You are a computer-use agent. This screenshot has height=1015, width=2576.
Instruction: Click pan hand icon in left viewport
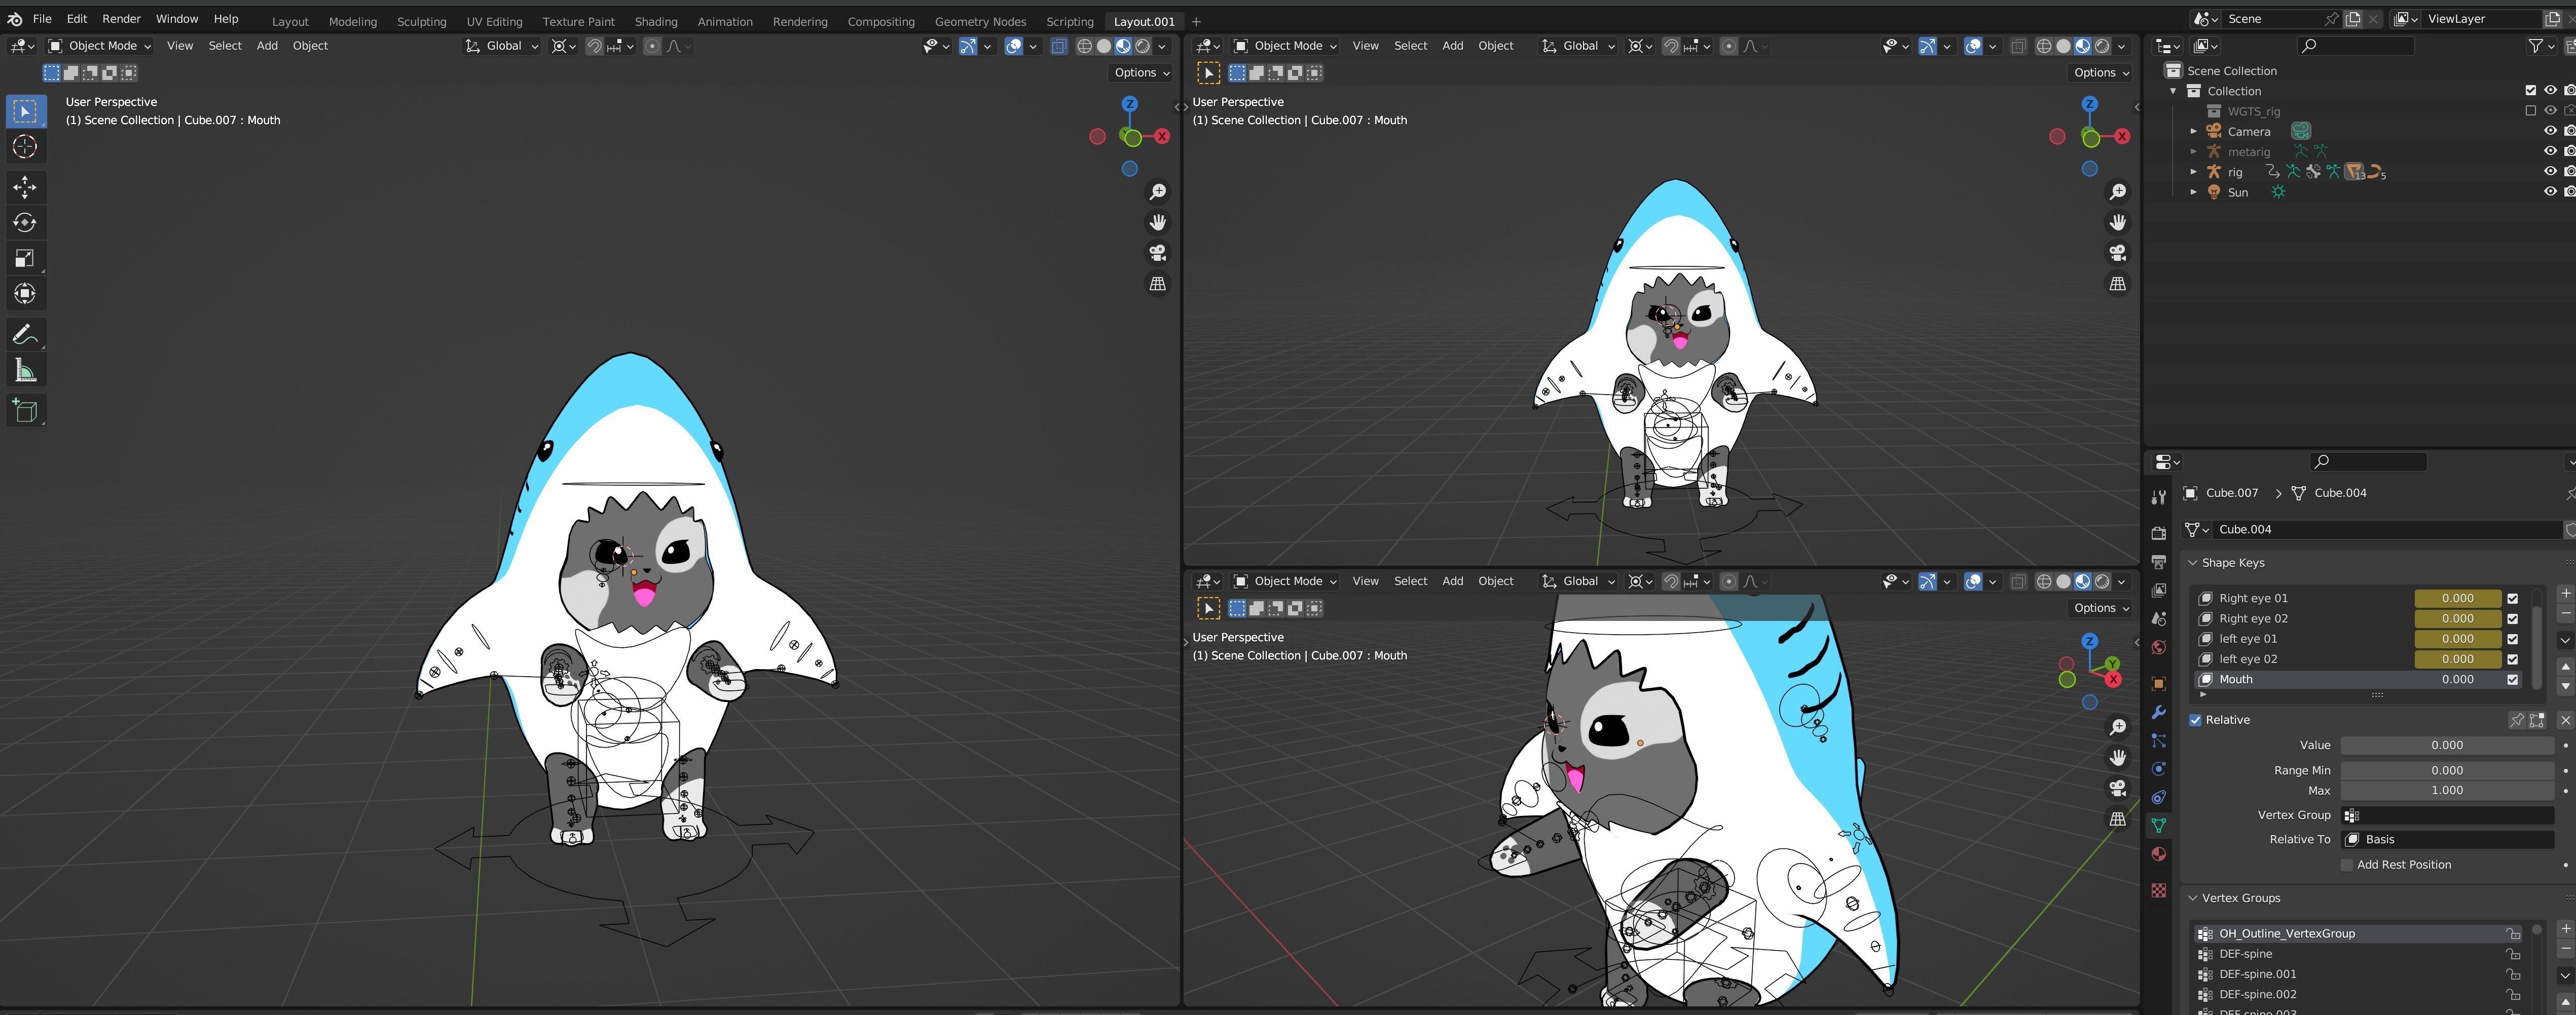(x=1157, y=223)
